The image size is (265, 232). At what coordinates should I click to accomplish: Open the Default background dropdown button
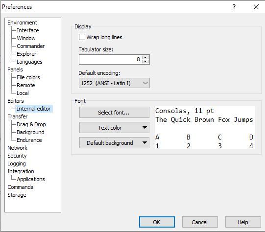tap(114, 143)
